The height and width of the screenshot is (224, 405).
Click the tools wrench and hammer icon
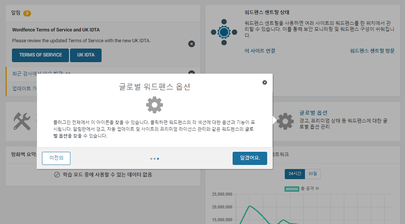point(22,121)
